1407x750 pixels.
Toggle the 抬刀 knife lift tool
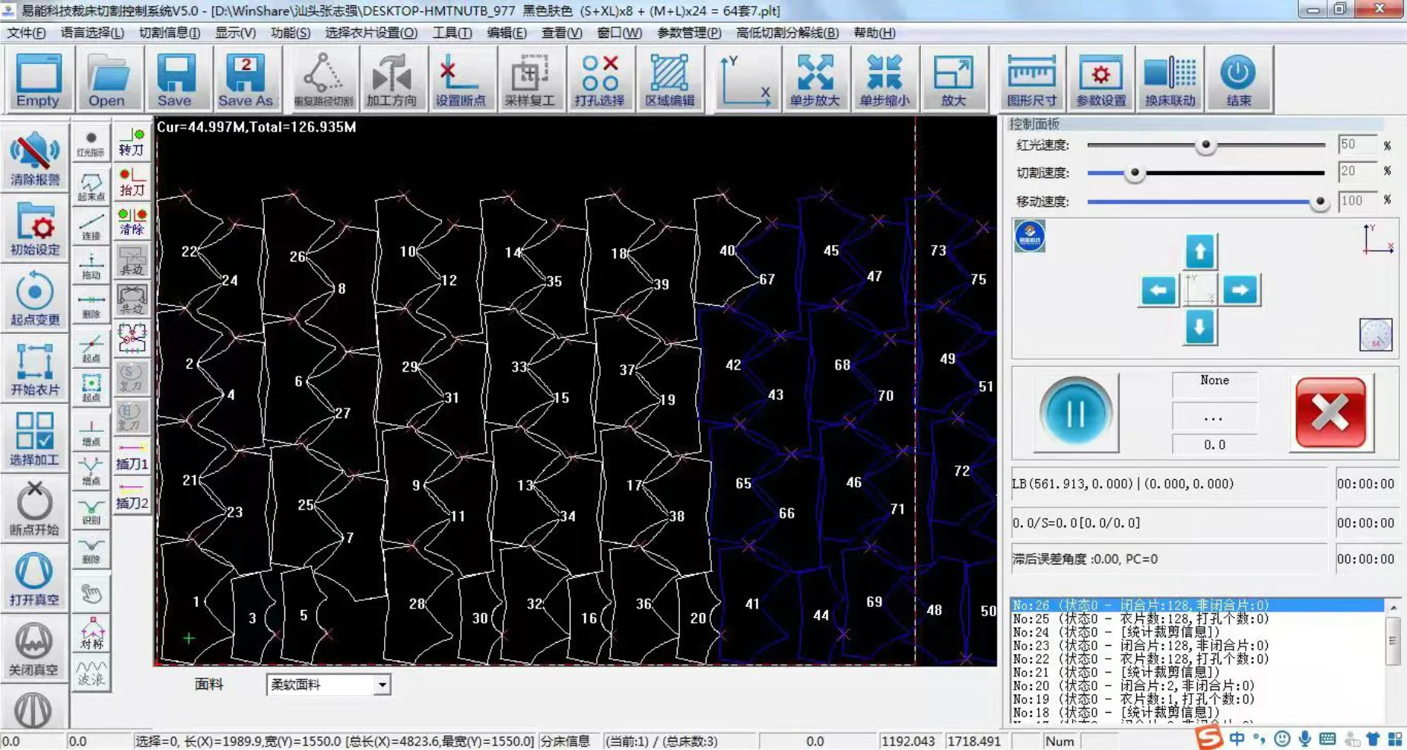tap(132, 183)
